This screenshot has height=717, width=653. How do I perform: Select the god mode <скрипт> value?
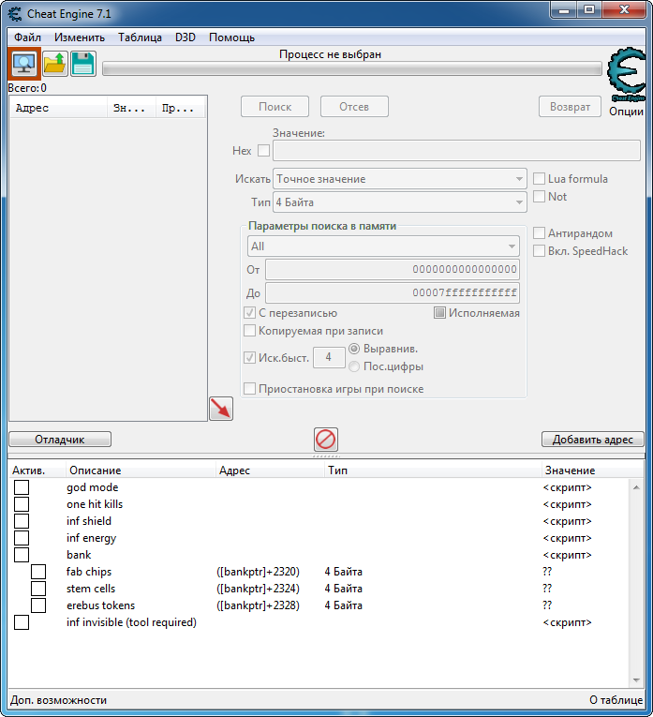[567, 487]
